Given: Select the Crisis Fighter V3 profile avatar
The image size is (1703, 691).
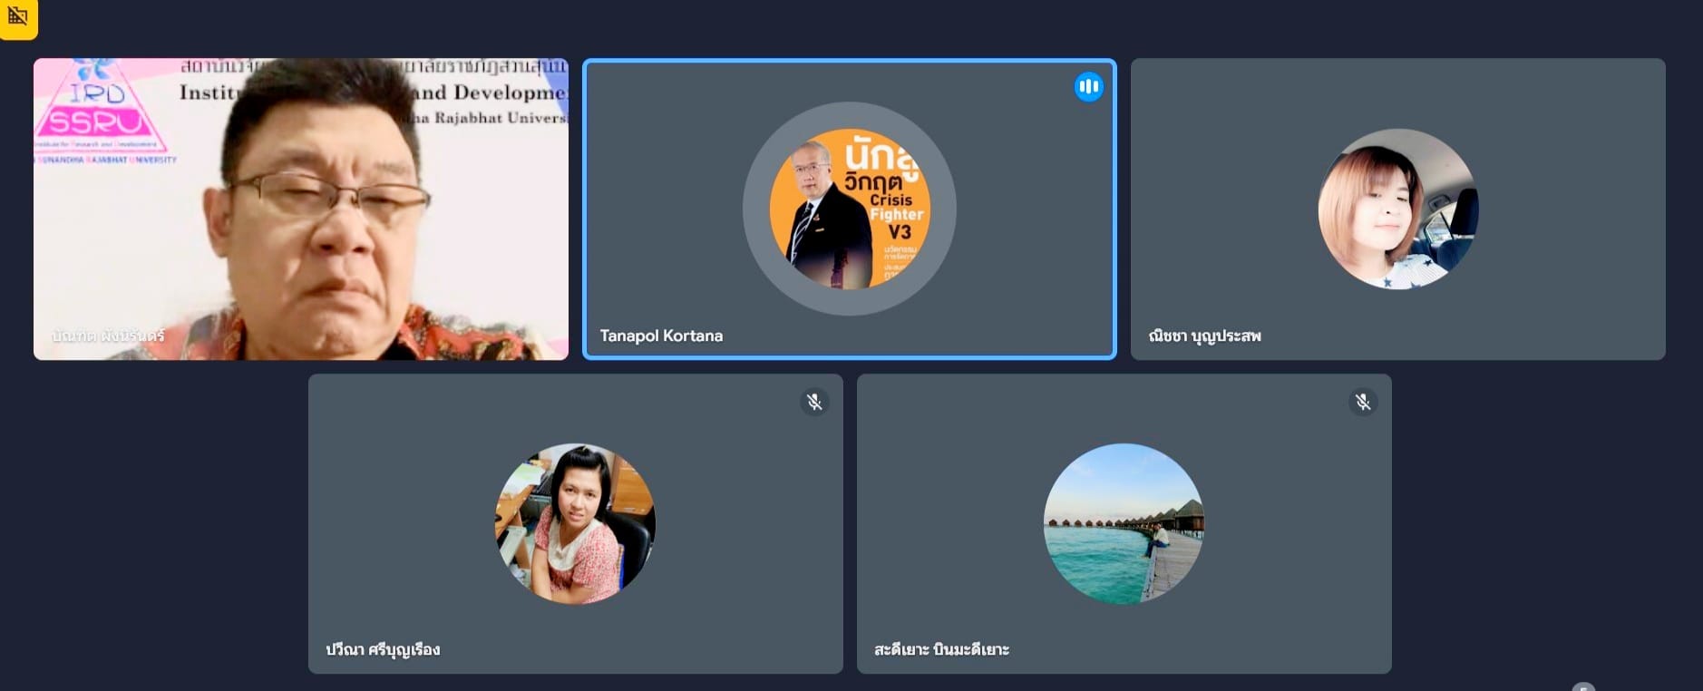Looking at the screenshot, I should pos(849,209).
